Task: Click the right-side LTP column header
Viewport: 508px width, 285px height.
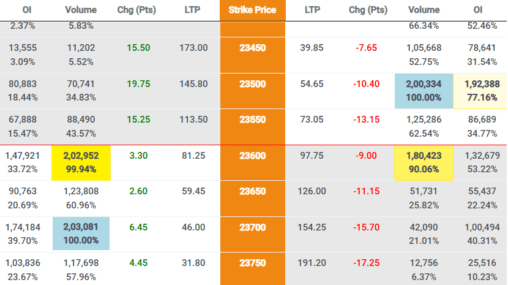Action: point(312,10)
